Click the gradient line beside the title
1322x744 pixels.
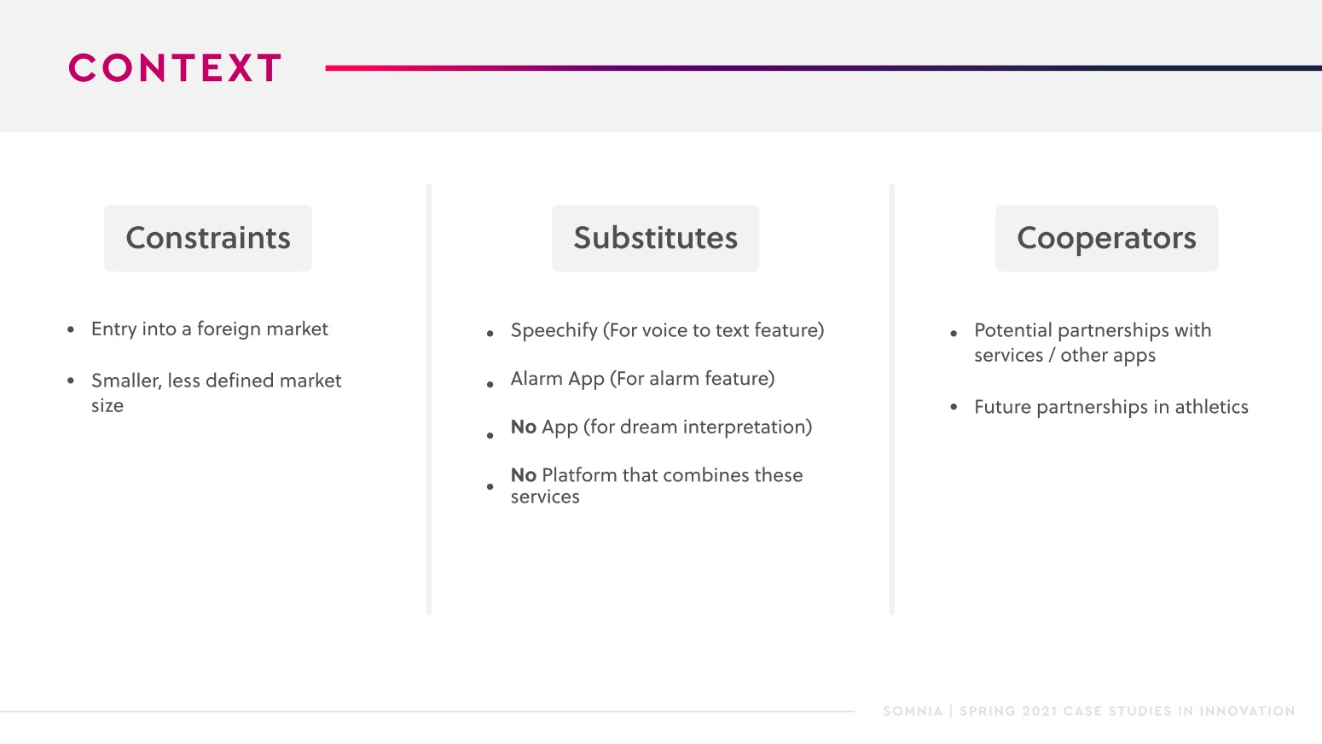point(824,68)
